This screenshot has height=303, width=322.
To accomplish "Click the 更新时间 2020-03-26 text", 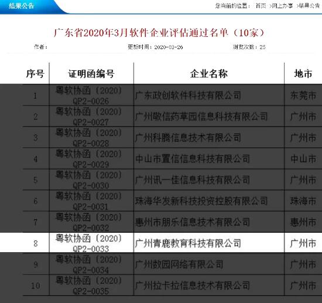I will 155,47.
